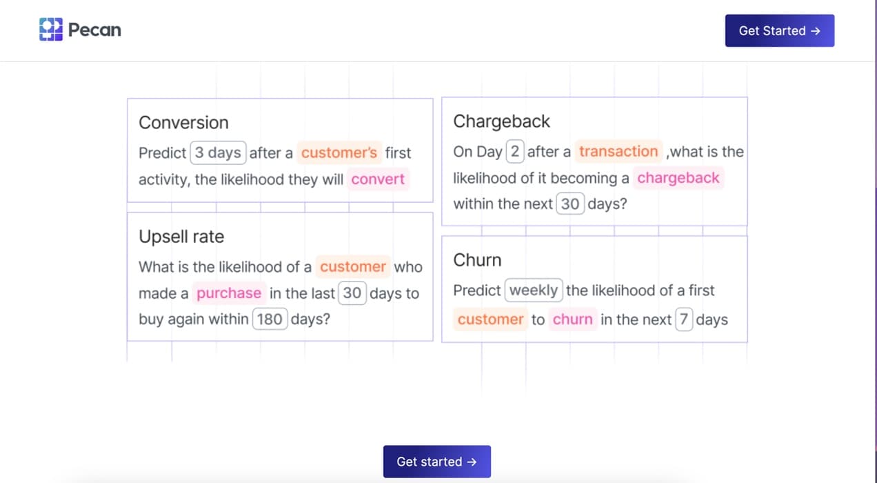877x483 pixels.
Task: Select the '3 days' field in Conversion
Action: tap(218, 152)
